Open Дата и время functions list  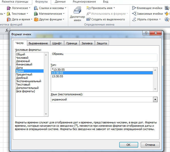[x=19, y=19]
